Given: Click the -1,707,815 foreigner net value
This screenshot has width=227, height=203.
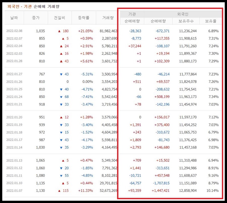Looking at the screenshot, I should [161, 183].
